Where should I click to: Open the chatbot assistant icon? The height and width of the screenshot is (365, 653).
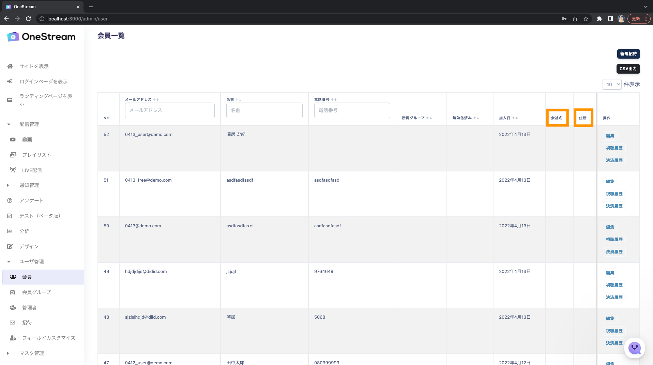coord(634,348)
